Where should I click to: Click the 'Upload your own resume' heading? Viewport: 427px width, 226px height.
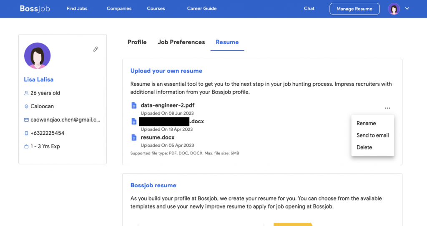166,71
